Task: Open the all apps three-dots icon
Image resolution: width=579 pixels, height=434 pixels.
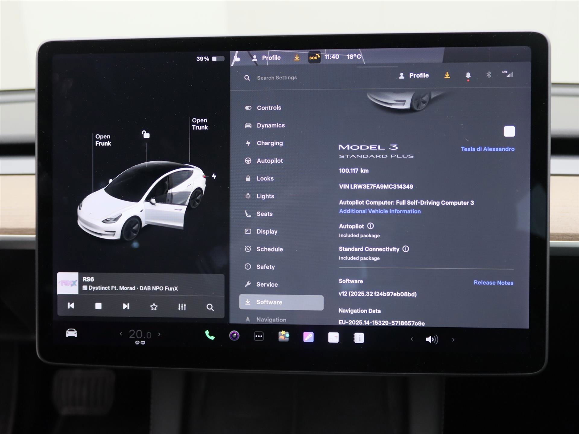Action: 259,336
